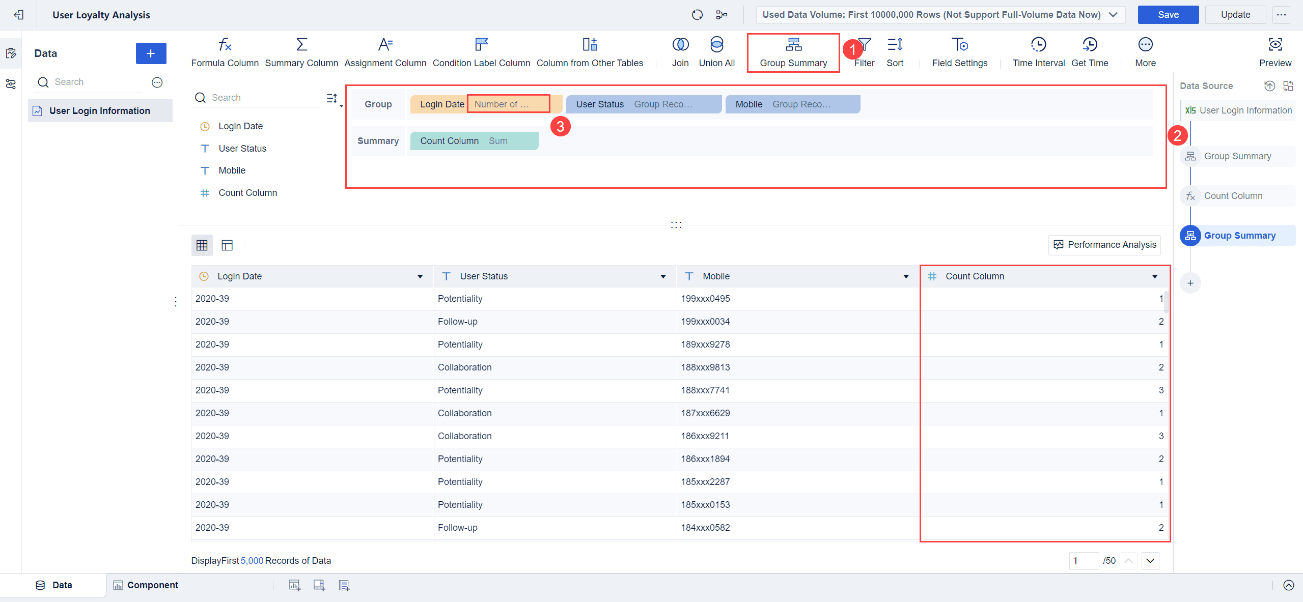Open the Used Data Volume dropdown
Viewport: 1303px width, 602px height.
pyautogui.click(x=940, y=15)
